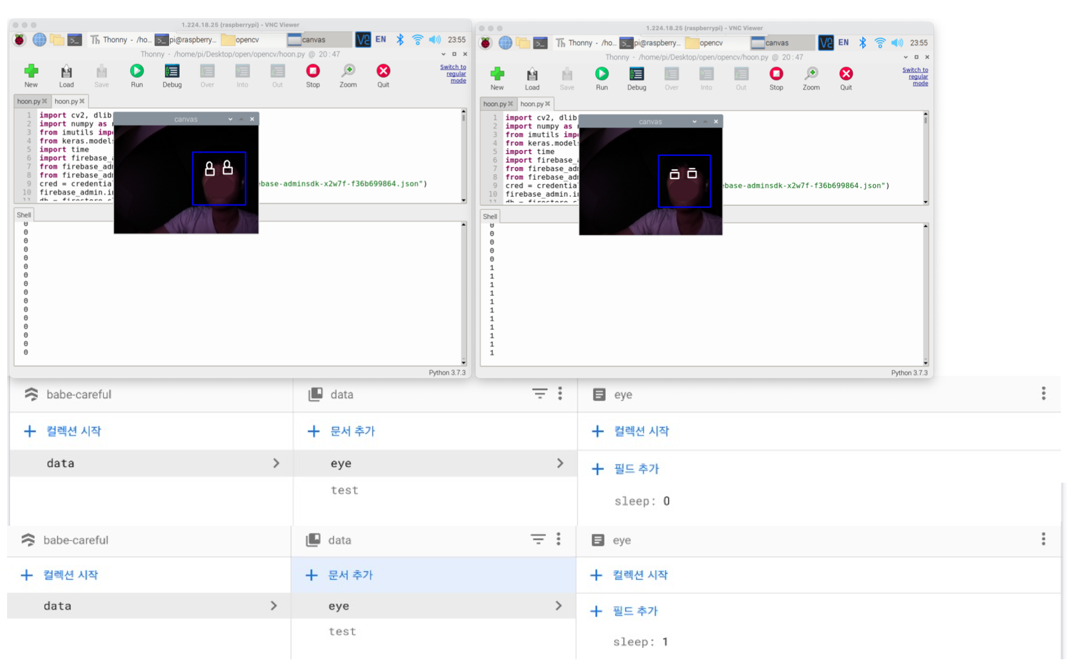Image resolution: width=1072 pixels, height=664 pixels.
Task: Click Bluetooth icon in right window tray
Action: [862, 43]
